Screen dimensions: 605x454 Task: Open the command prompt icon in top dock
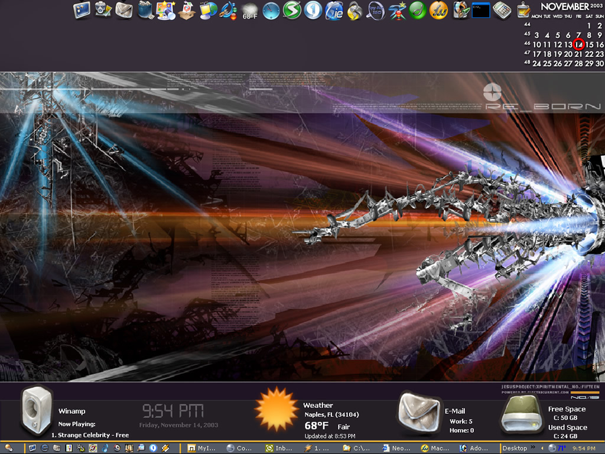(x=481, y=10)
